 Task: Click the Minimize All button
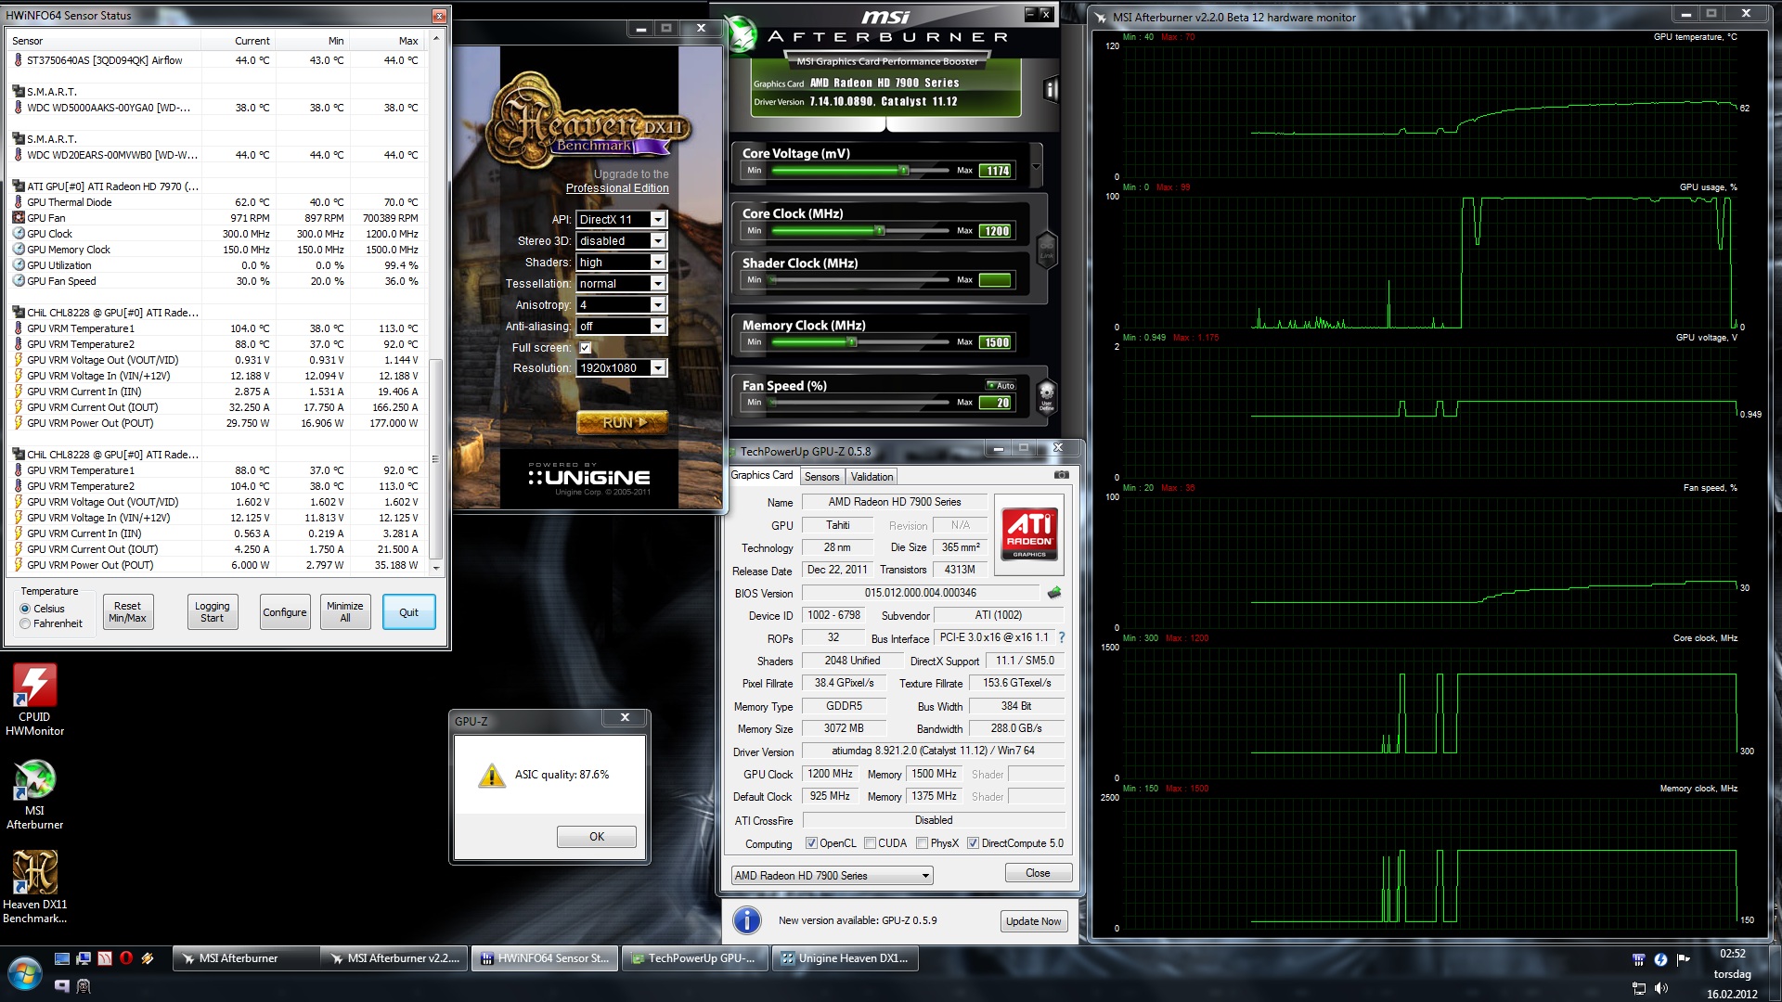(344, 612)
